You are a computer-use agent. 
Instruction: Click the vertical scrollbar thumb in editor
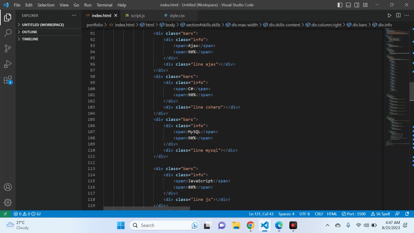pyautogui.click(x=412, y=92)
